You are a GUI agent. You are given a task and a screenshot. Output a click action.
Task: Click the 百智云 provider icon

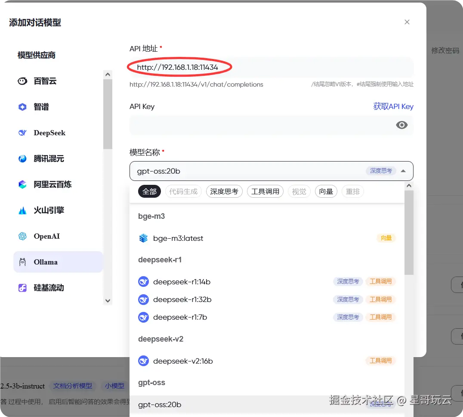click(x=22, y=81)
